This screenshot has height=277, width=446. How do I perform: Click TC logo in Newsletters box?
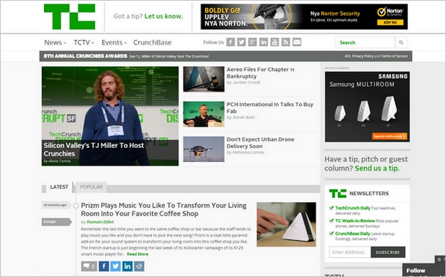point(338,193)
